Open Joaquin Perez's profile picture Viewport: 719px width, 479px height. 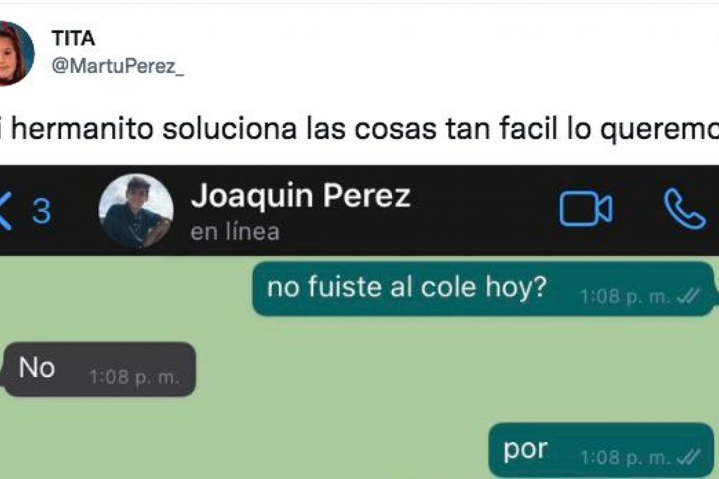click(136, 211)
